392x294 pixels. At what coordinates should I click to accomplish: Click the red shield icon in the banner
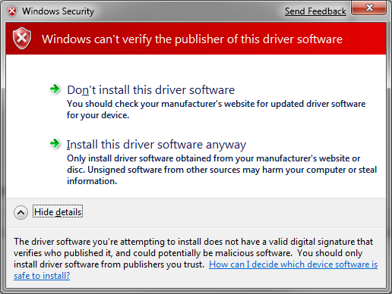22,39
